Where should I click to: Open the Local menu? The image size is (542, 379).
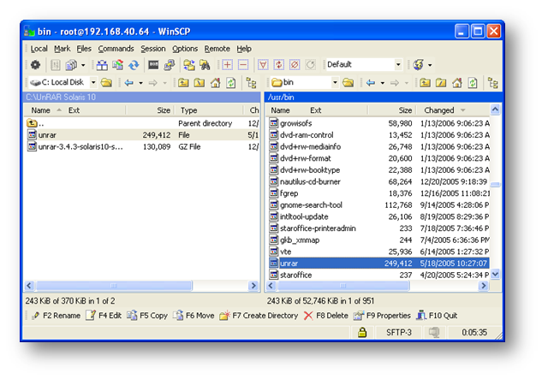39,49
